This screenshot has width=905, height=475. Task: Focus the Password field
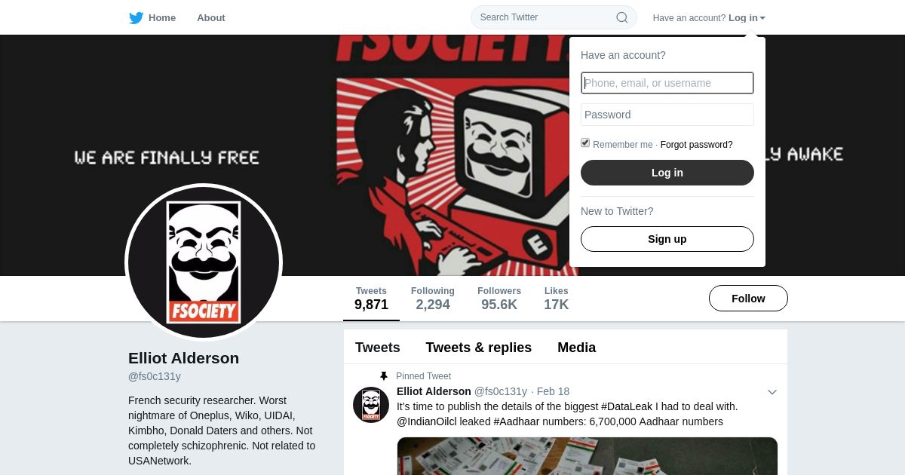coord(667,115)
